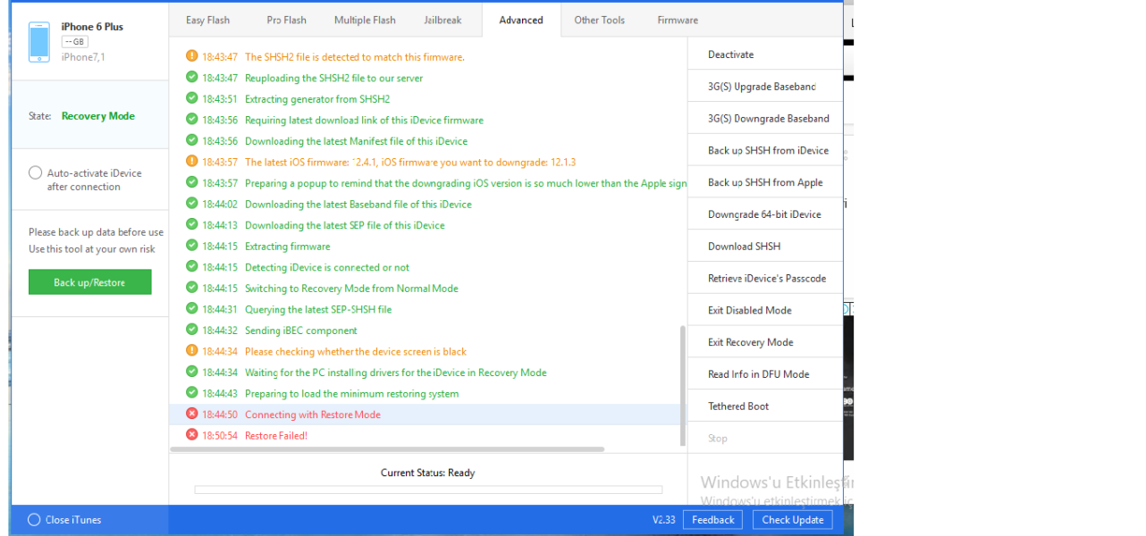1146x536 pixels.
Task: Click the log's horizontal scrollbar
Action: 386,449
